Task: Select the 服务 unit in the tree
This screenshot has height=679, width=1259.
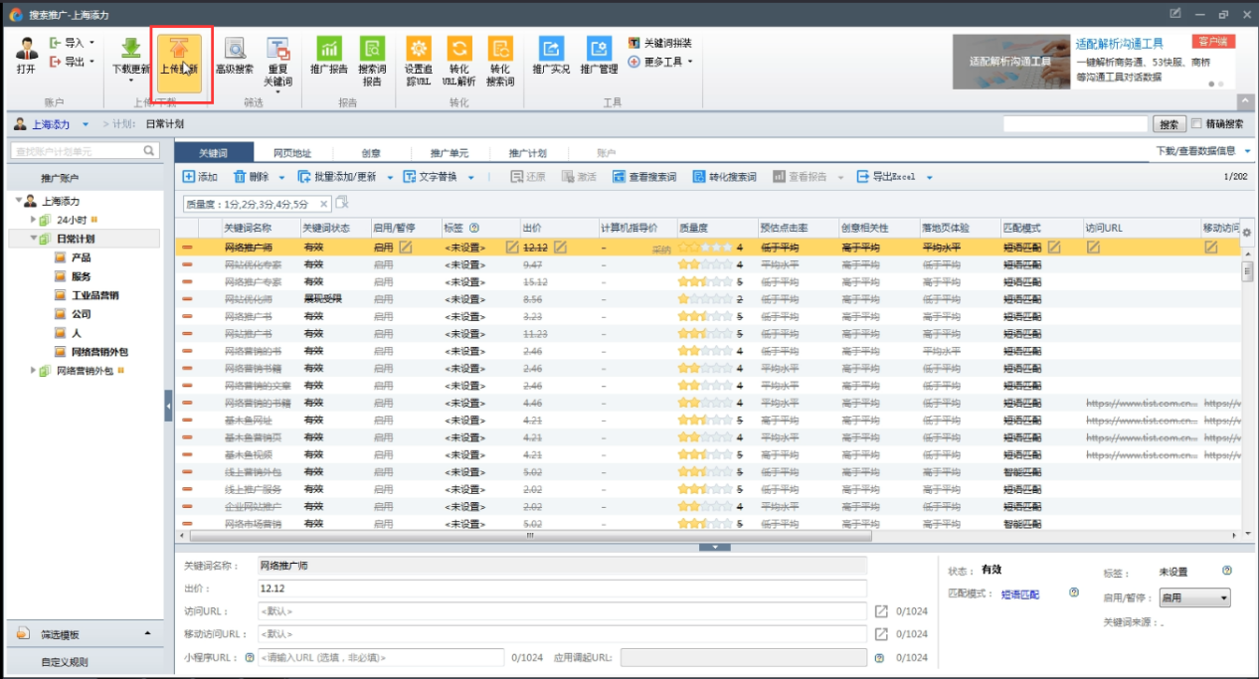Action: (82, 276)
